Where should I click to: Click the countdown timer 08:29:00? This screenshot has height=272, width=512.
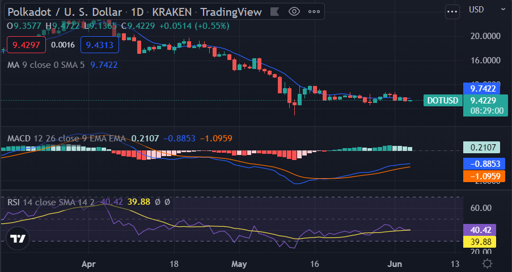tap(486, 111)
